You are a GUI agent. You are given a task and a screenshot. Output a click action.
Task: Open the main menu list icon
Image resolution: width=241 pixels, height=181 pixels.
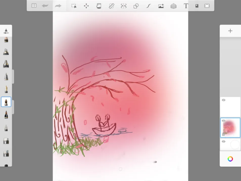[x=34, y=6]
